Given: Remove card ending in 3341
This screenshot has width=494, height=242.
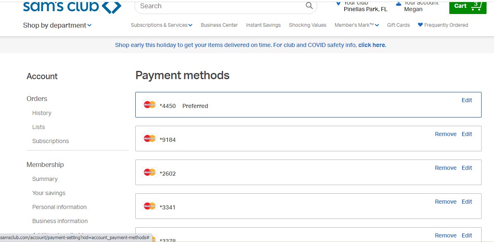Looking at the screenshot, I should [446, 202].
